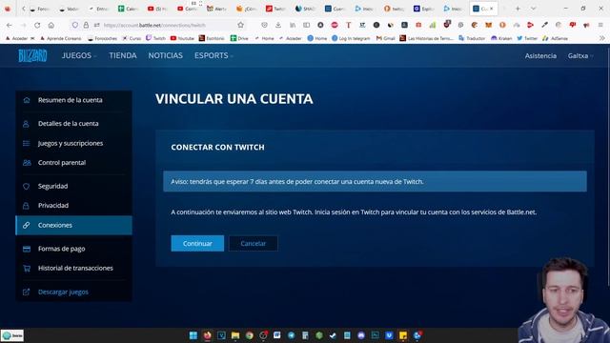Open File Explorer from the taskbar
This screenshot has width=610, height=343.
point(235,335)
